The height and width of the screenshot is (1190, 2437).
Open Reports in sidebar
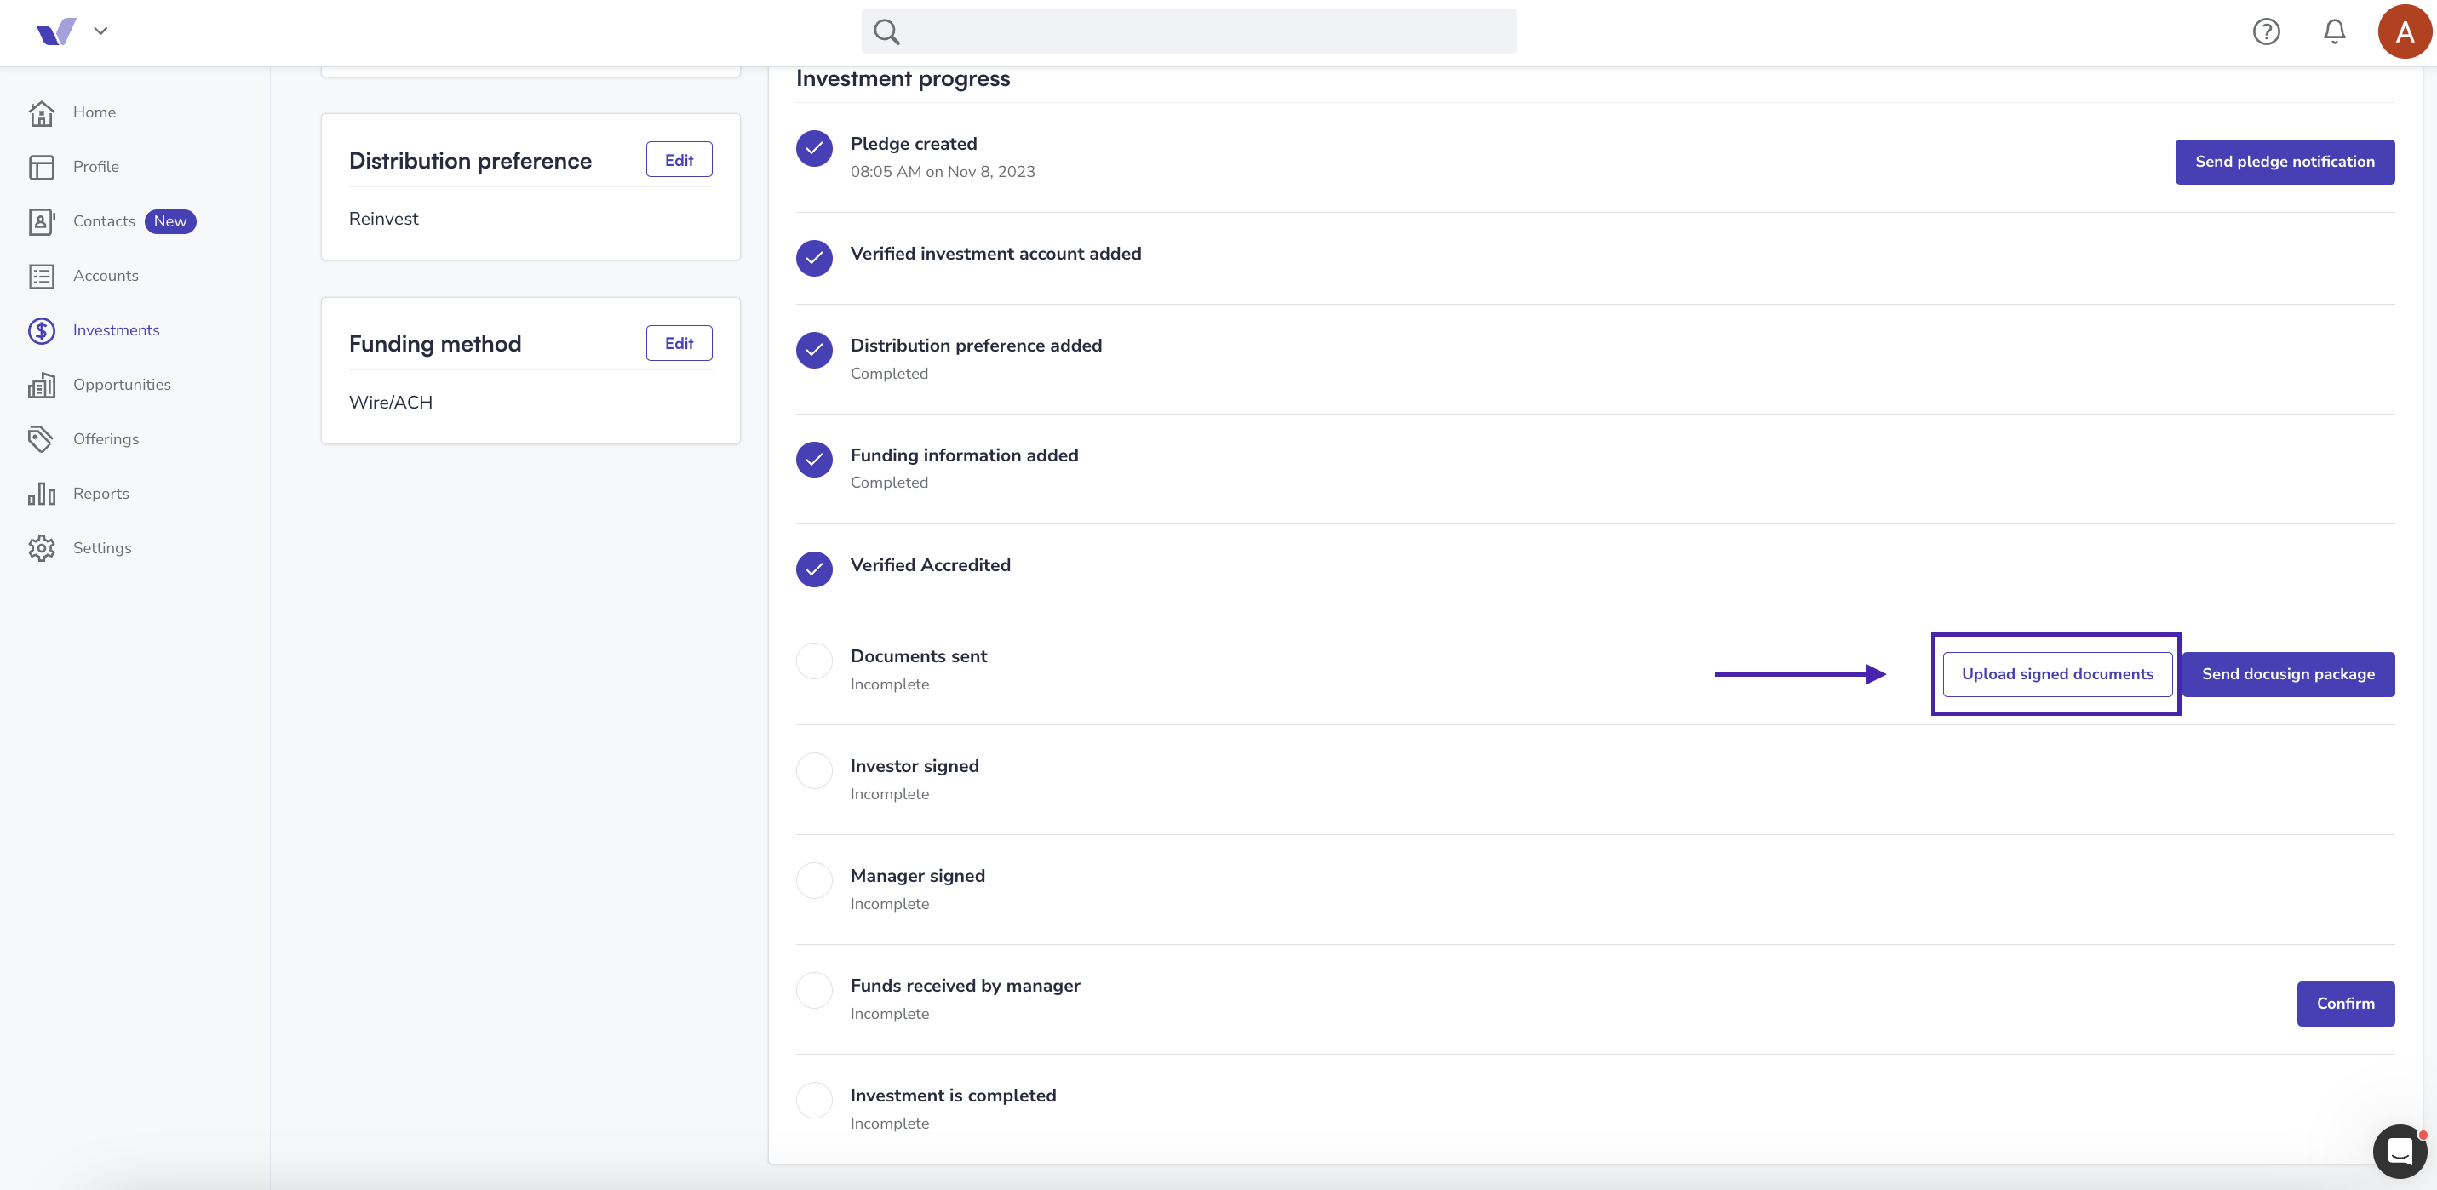click(x=100, y=494)
